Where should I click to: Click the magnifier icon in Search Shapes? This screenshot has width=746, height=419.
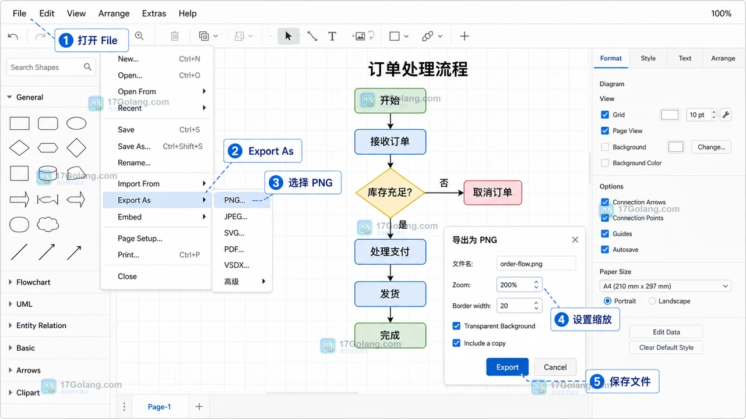(x=87, y=67)
